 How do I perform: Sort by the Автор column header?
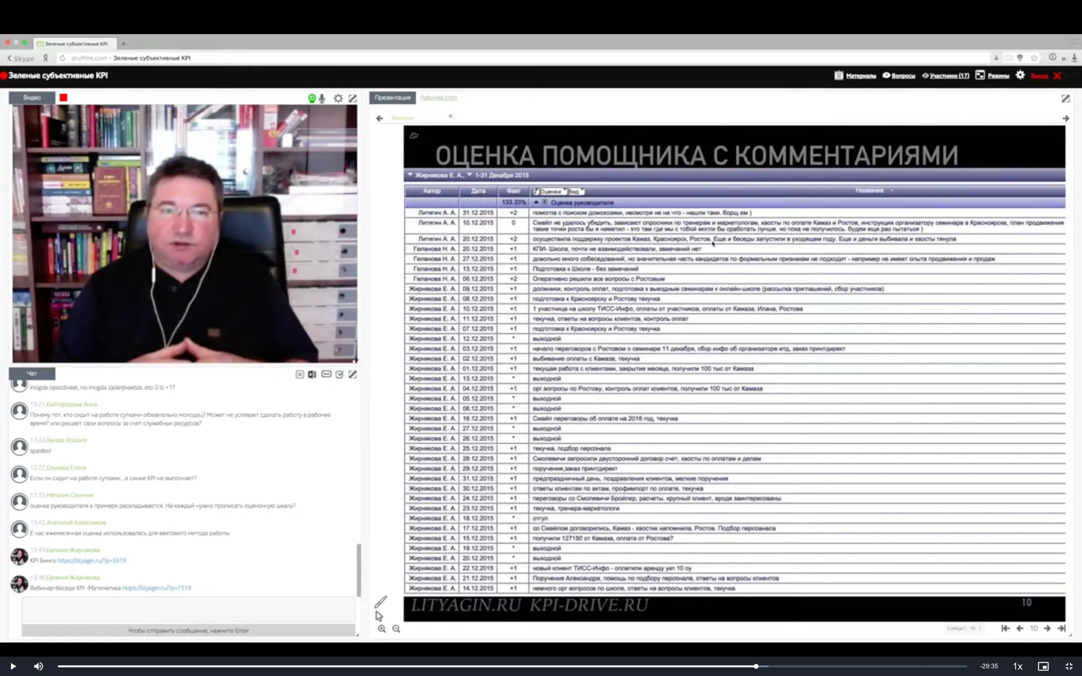tap(432, 191)
